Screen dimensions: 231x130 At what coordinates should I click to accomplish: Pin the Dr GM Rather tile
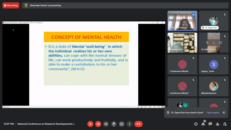pyautogui.click(x=207, y=43)
